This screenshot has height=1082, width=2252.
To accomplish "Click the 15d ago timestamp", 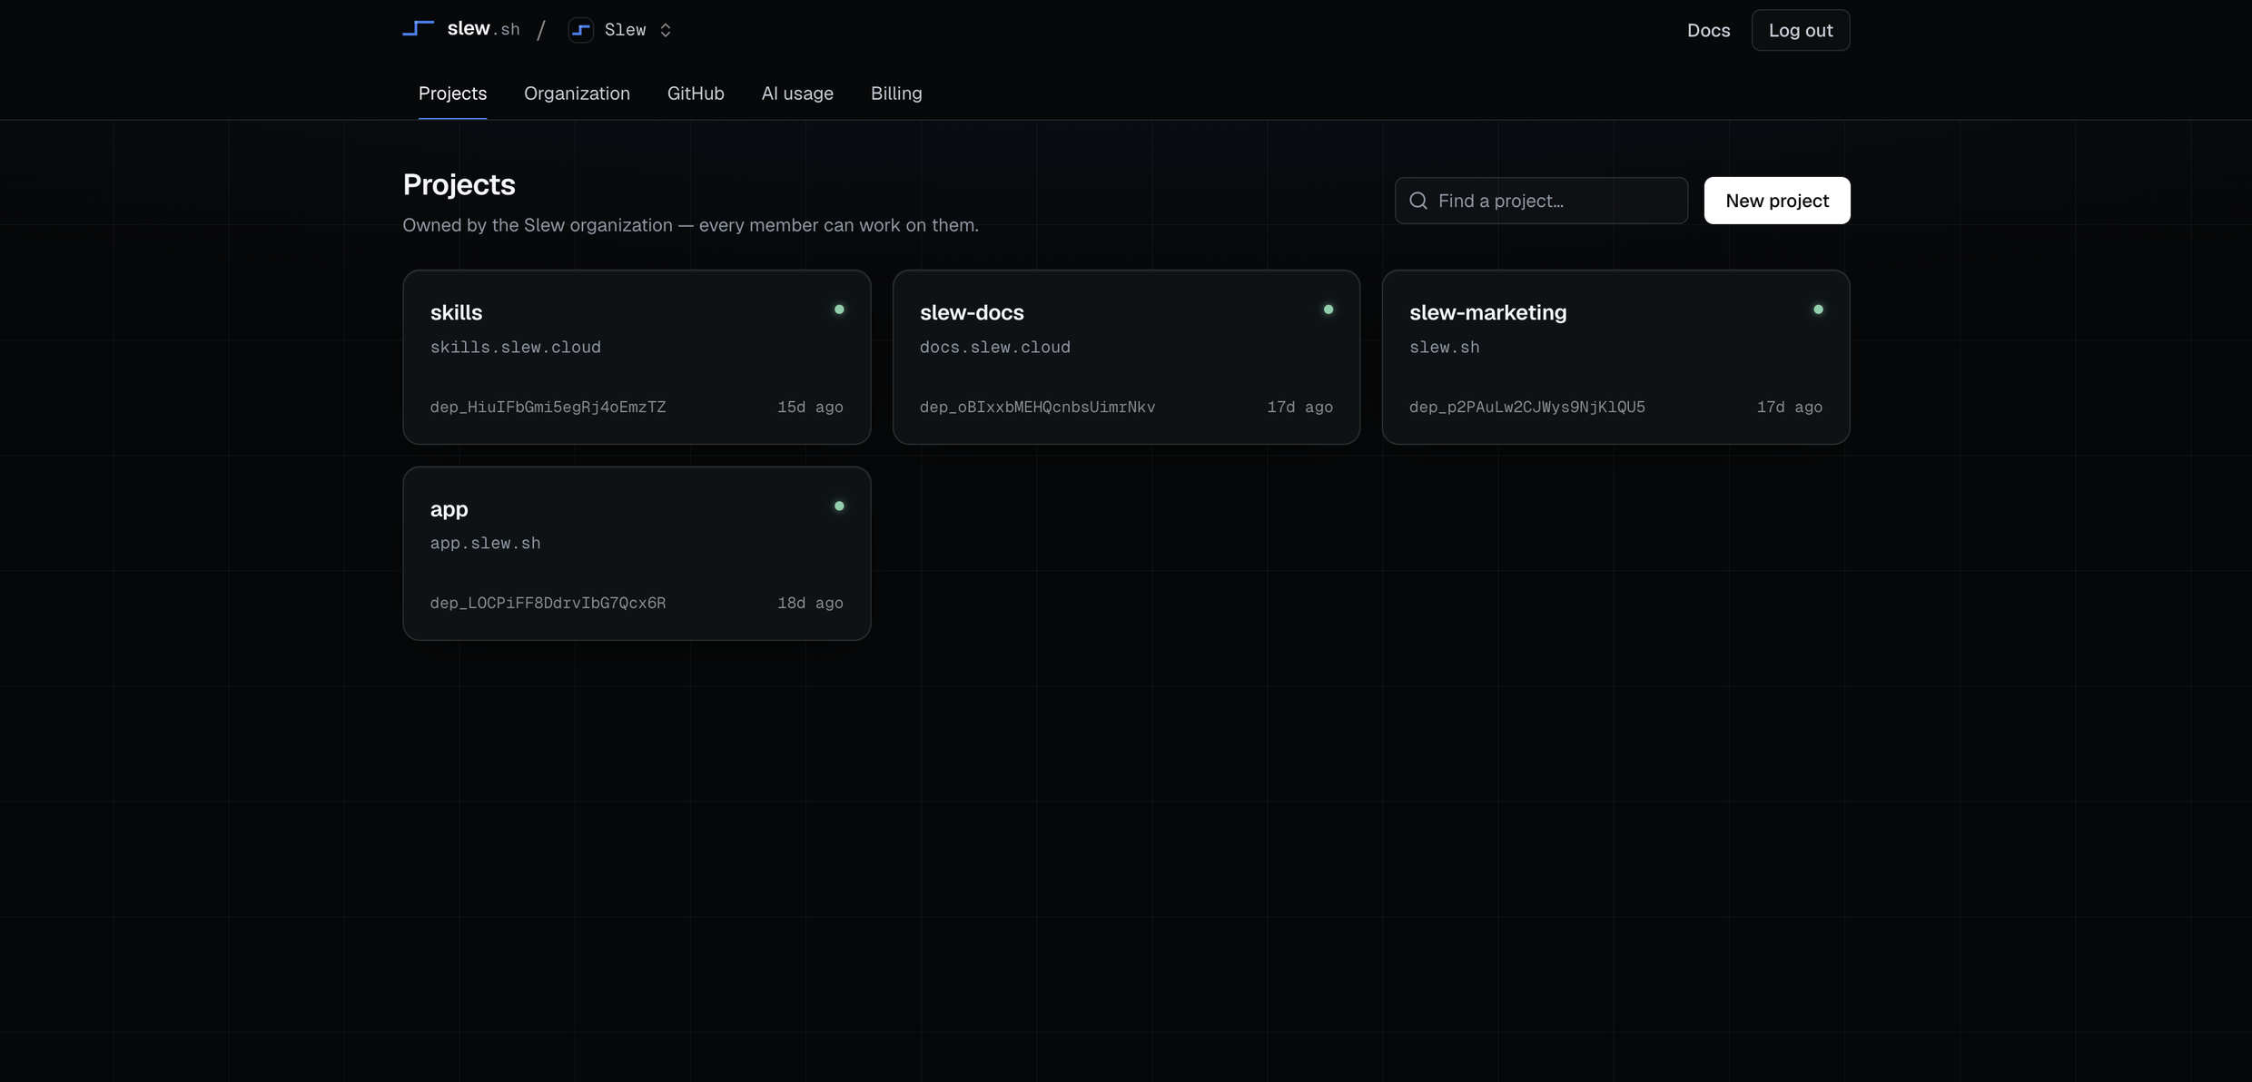I will [x=810, y=408].
